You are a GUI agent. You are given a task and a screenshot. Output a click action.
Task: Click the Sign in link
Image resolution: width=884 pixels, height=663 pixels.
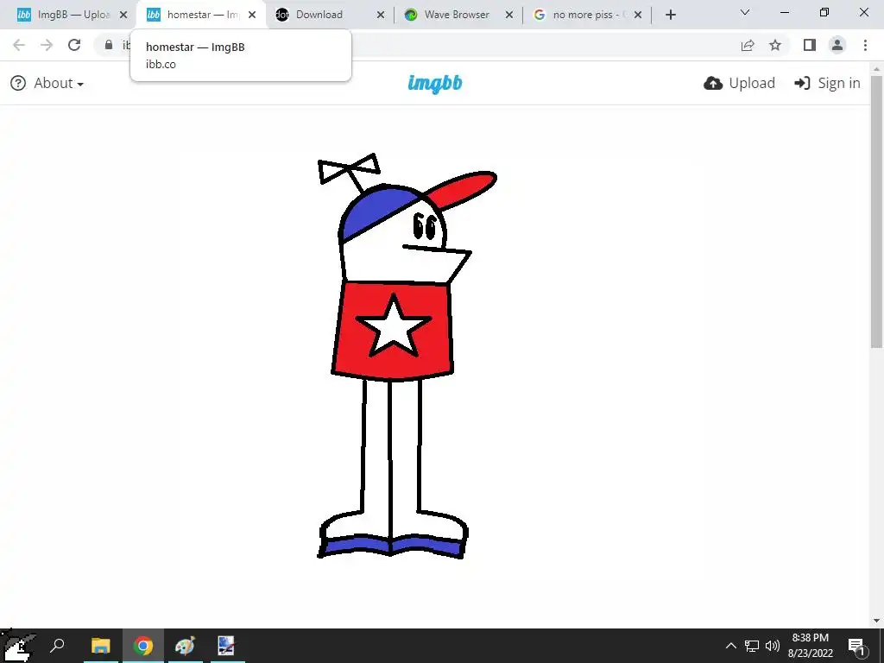point(827,83)
